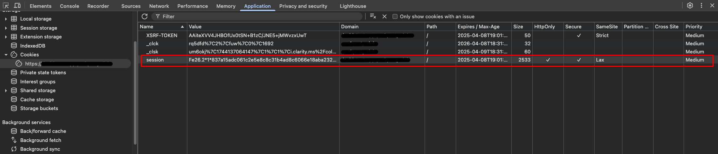Viewport: 718px width, 154px height.
Task: Select the https:// cookie origin entry
Action: coord(65,64)
